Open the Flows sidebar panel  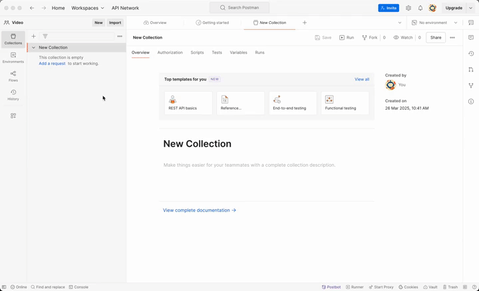(x=13, y=76)
